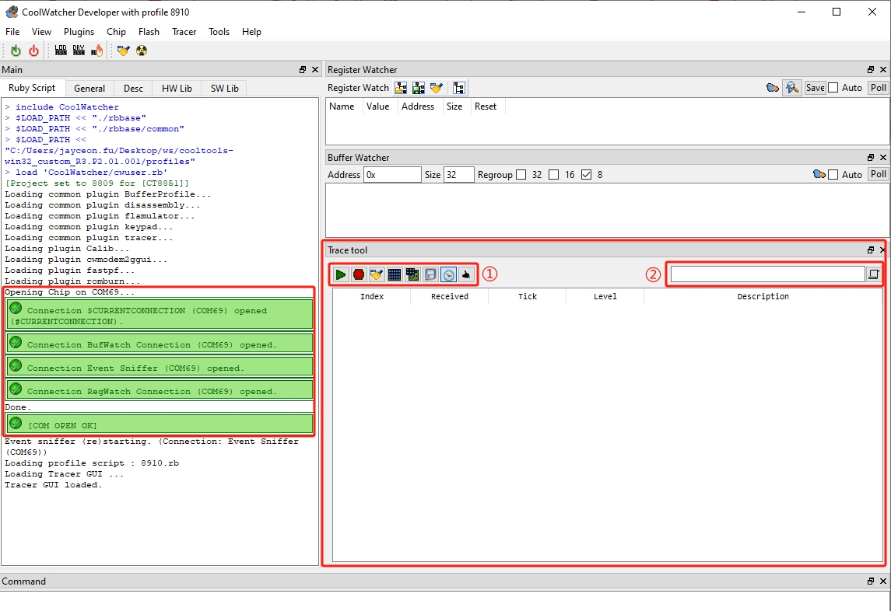Click the Address column header in Register Watch
The height and width of the screenshot is (611, 891).
coord(418,106)
